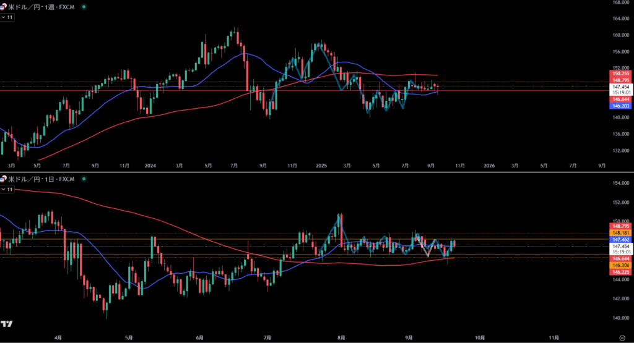Click the red 146.644 price label on weekly axis

point(620,99)
